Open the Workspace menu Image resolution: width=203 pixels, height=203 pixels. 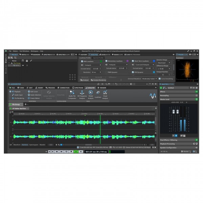[35, 51]
